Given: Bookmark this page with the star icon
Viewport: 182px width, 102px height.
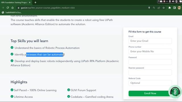Looking at the screenshot, I should 164,8.
